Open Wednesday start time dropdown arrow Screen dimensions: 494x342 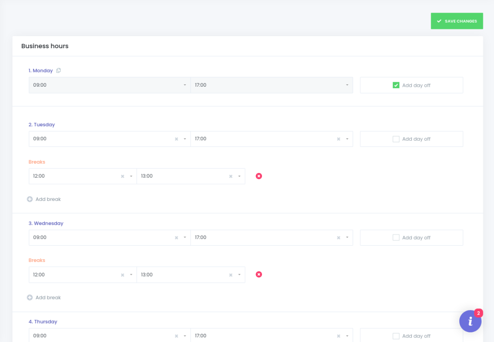[185, 237]
